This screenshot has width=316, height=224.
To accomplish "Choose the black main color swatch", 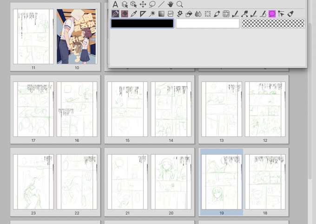I will coord(142,23).
